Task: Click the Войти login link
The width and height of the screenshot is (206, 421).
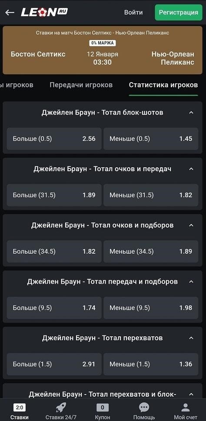Action: pyautogui.click(x=133, y=12)
